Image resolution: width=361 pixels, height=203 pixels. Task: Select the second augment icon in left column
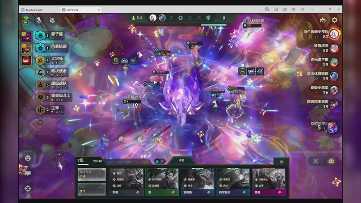(x=27, y=49)
